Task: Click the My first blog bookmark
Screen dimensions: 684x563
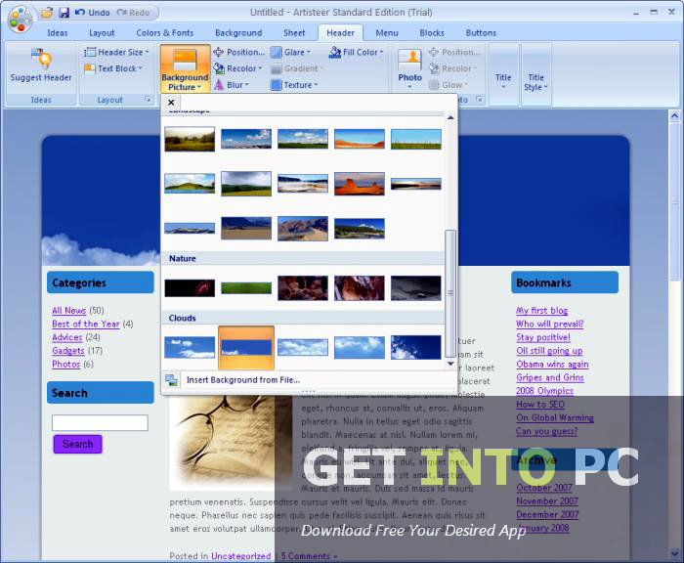Action: pyautogui.click(x=541, y=310)
